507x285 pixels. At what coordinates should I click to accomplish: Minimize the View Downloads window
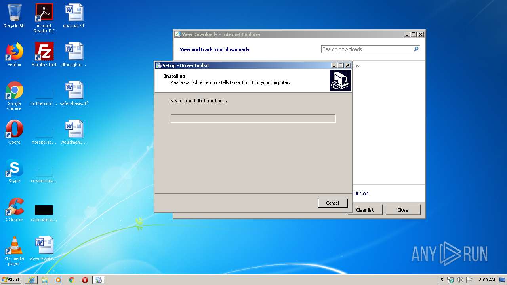click(407, 34)
